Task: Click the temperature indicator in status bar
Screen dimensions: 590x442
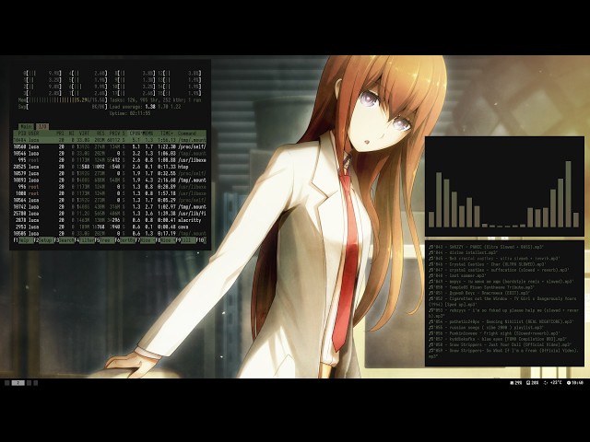Action: 553,383
